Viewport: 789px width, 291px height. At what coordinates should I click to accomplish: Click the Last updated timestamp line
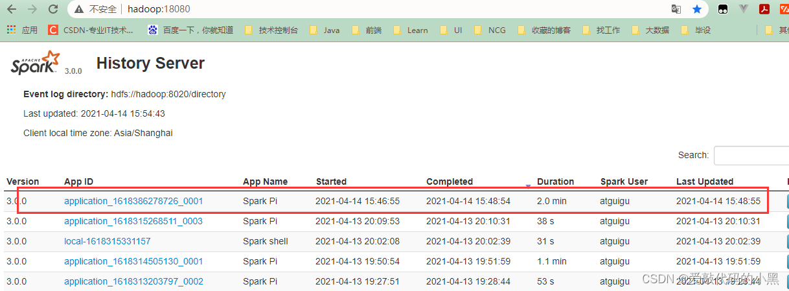[x=94, y=113]
